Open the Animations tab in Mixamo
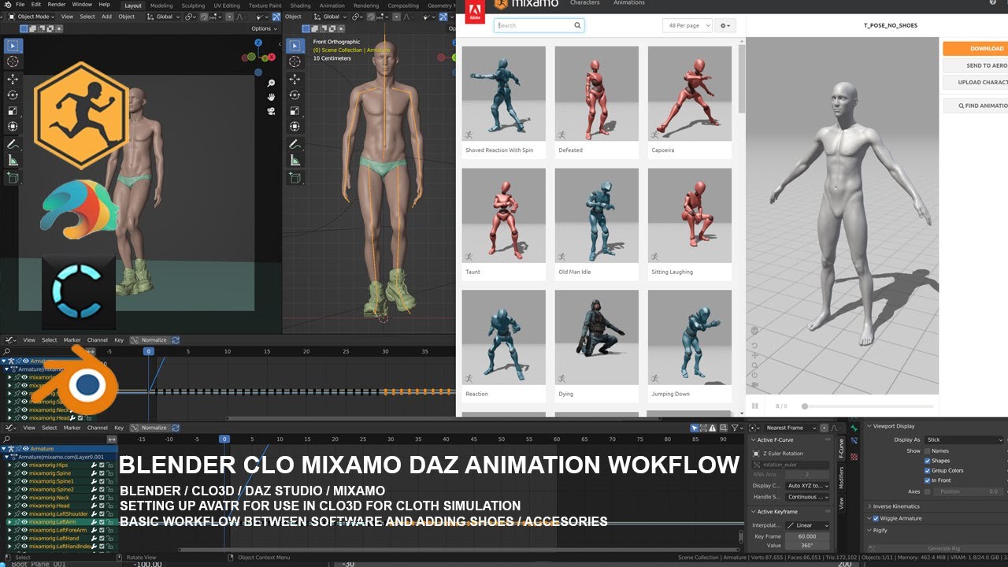Image resolution: width=1008 pixels, height=567 pixels. click(628, 3)
